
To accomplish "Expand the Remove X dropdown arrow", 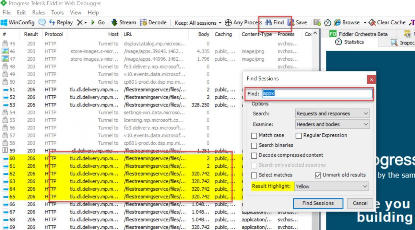I will (86, 22).
